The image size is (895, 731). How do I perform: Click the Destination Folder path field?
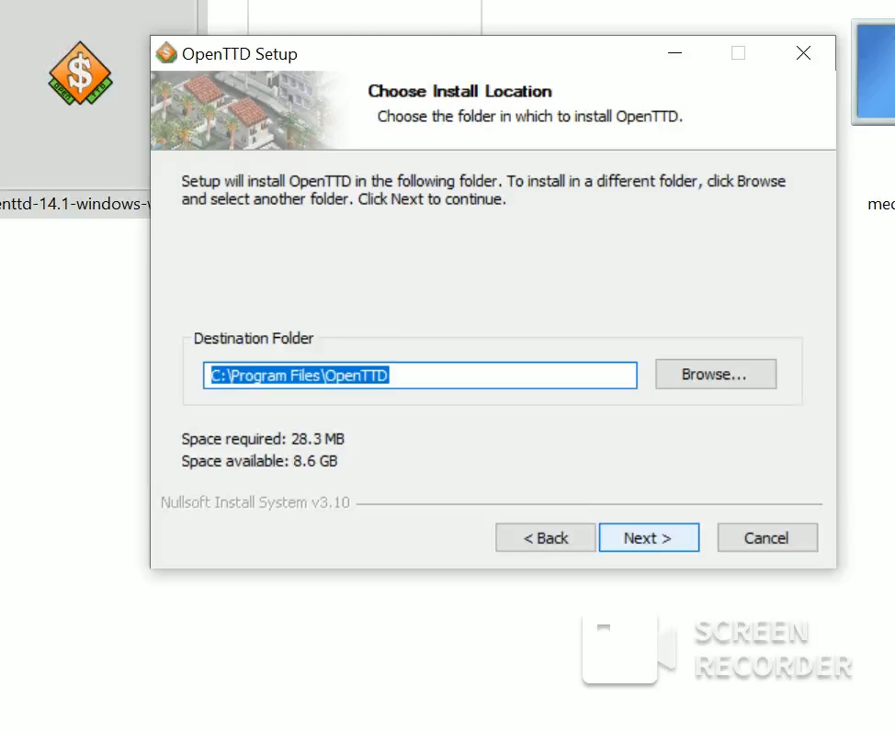tap(420, 376)
